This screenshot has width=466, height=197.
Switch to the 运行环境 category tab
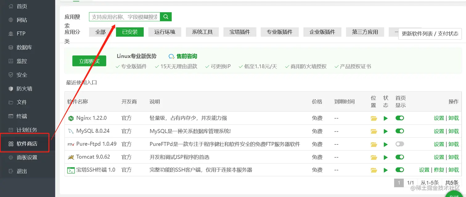click(x=165, y=32)
